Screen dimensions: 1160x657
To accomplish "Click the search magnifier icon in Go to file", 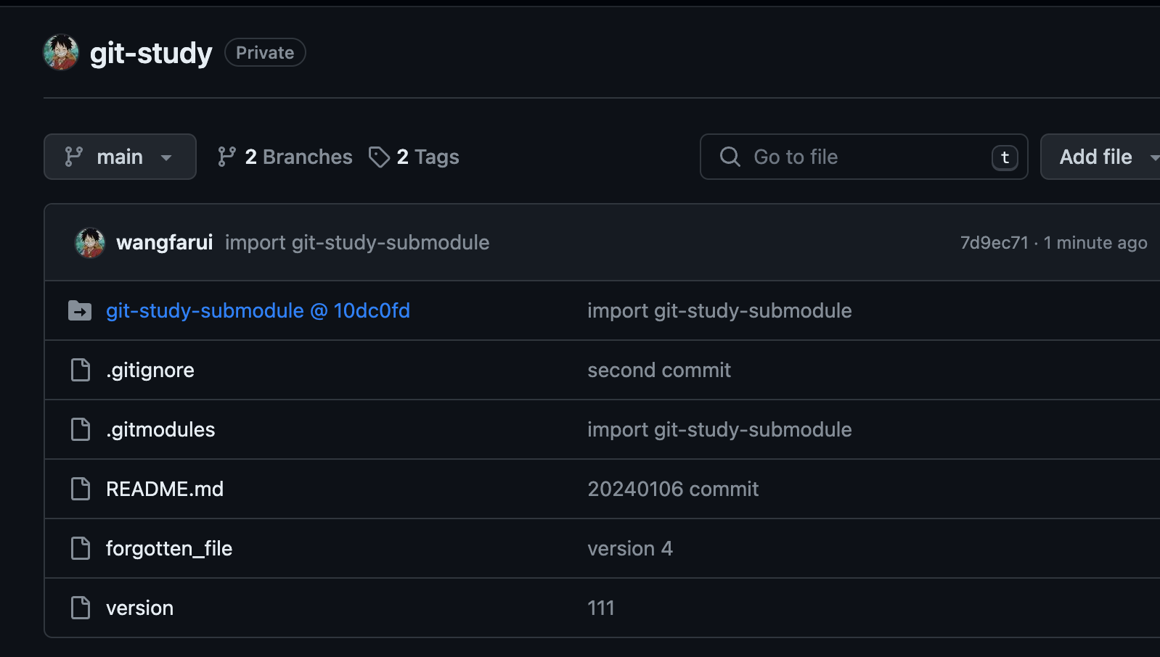I will coord(730,157).
